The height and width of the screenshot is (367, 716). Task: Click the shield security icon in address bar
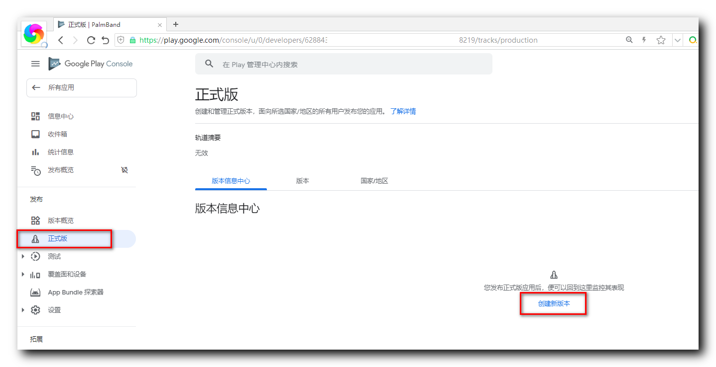coord(121,40)
